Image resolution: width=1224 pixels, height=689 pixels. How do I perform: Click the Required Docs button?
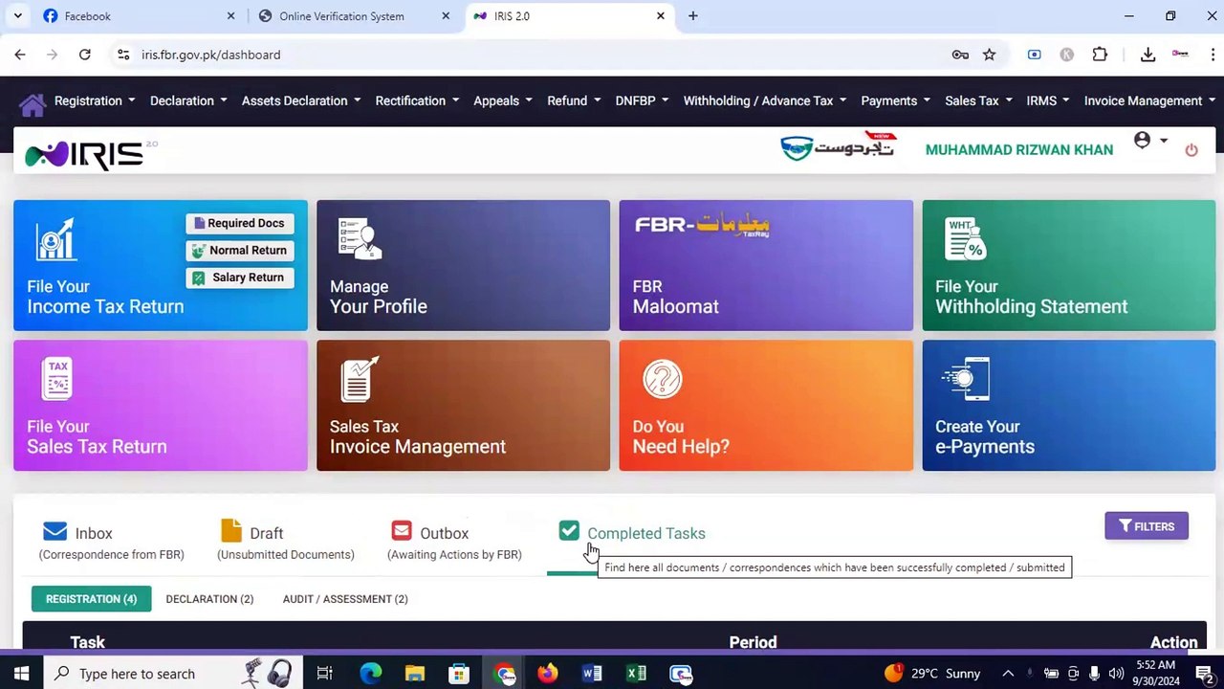point(240,223)
